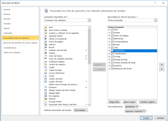This screenshot has width=168, height=121.
Task: Click the Centrar alignment icon
Action: click(x=46, y=53)
